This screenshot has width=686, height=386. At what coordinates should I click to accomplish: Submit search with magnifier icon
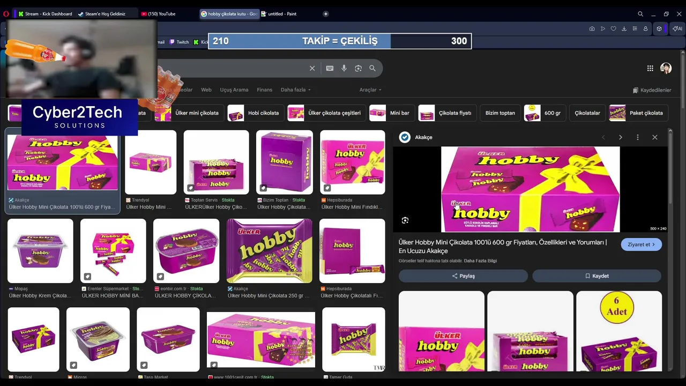[372, 68]
